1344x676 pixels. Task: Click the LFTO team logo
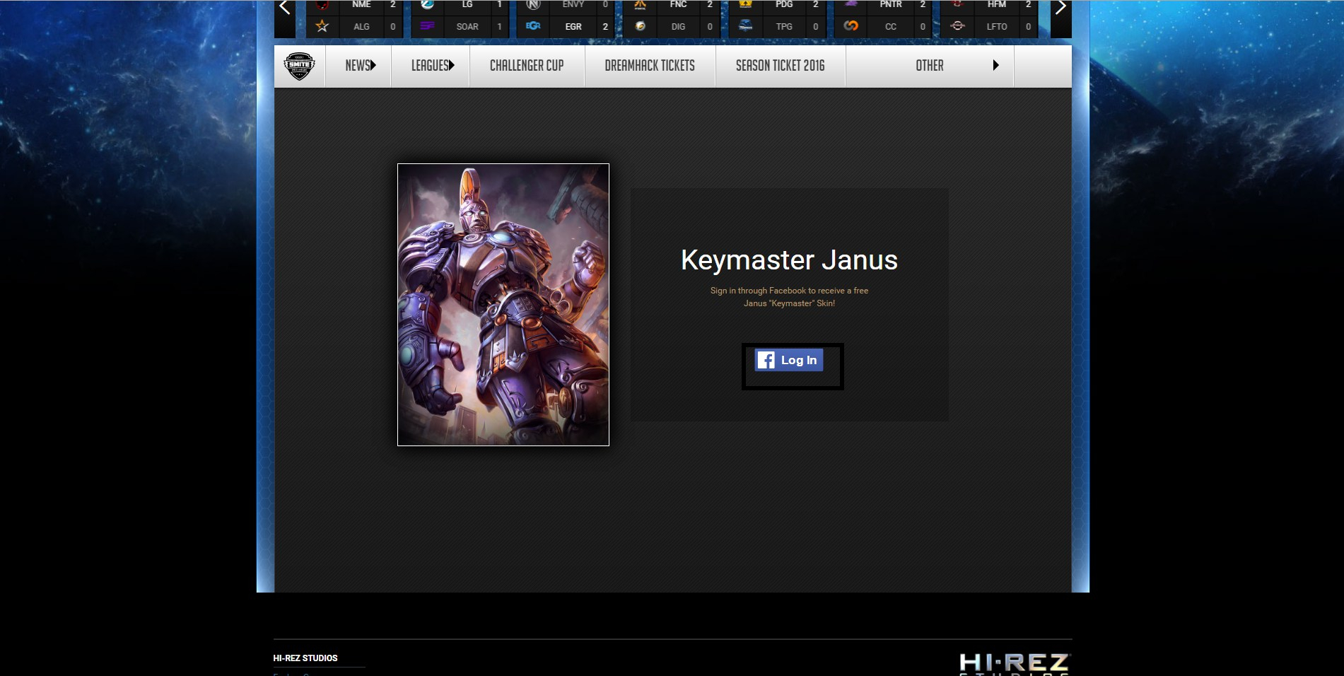[957, 26]
